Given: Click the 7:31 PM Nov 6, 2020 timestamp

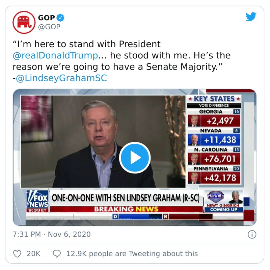Looking at the screenshot, I should (52, 234).
